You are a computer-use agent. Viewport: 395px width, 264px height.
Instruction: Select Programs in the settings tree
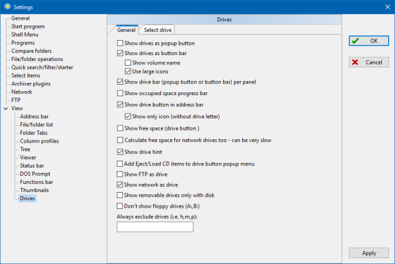(23, 43)
